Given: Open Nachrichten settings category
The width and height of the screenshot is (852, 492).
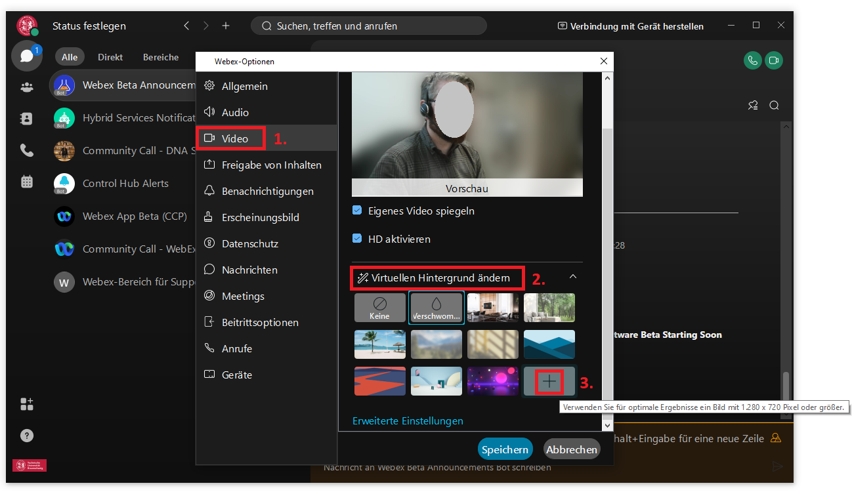Looking at the screenshot, I should pyautogui.click(x=266, y=270).
